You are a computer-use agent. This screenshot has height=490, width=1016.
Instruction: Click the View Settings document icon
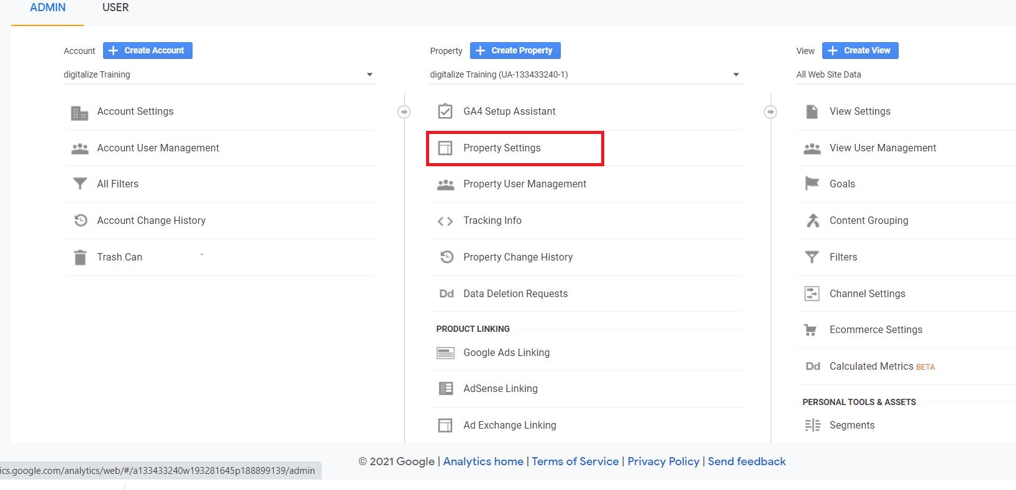[812, 112]
